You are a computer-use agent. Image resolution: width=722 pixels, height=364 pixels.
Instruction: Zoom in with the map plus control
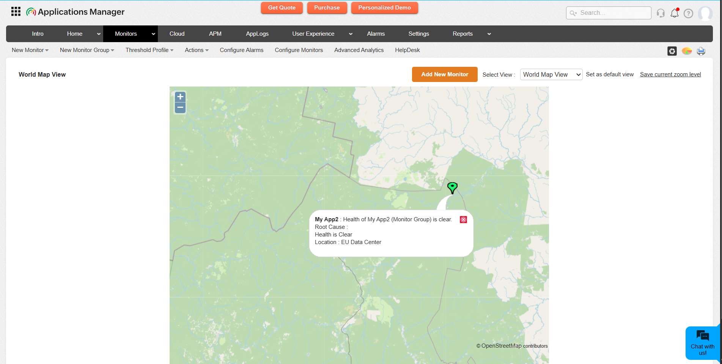tap(180, 97)
